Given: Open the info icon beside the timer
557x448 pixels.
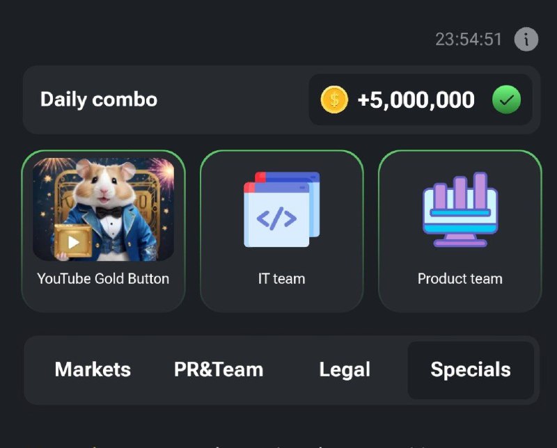Looking at the screenshot, I should (526, 39).
